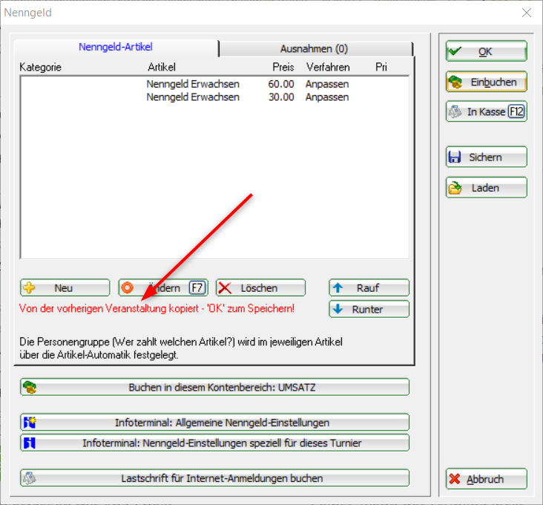Cancel the dialog with Abbruch
Screen dimensions: 543x505
tap(487, 479)
